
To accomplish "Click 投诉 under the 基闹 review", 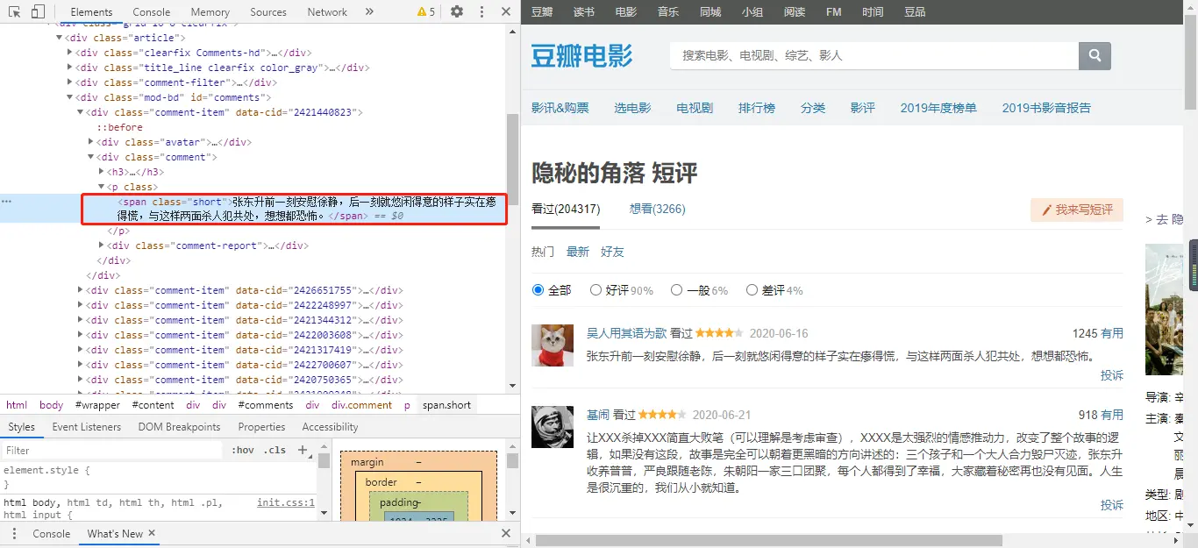I will (1112, 505).
